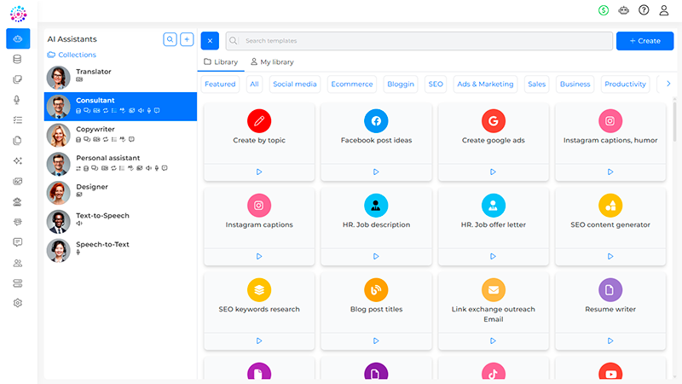The width and height of the screenshot is (682, 384).
Task: Run the SEO content generator template
Action: (x=610, y=257)
